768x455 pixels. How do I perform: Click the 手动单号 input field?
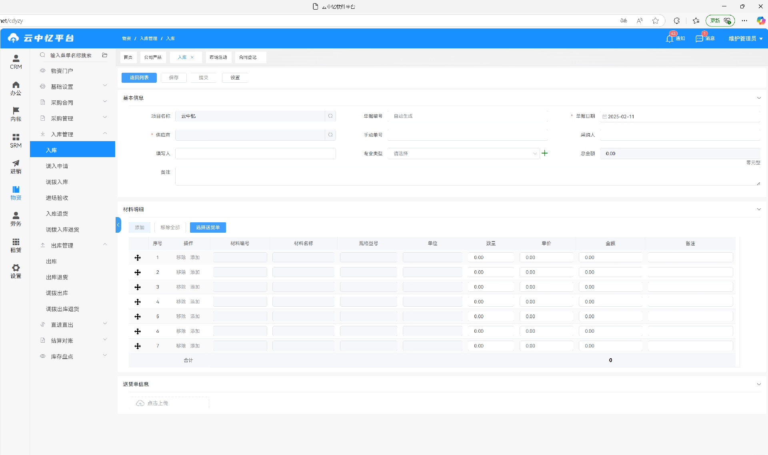click(x=467, y=135)
